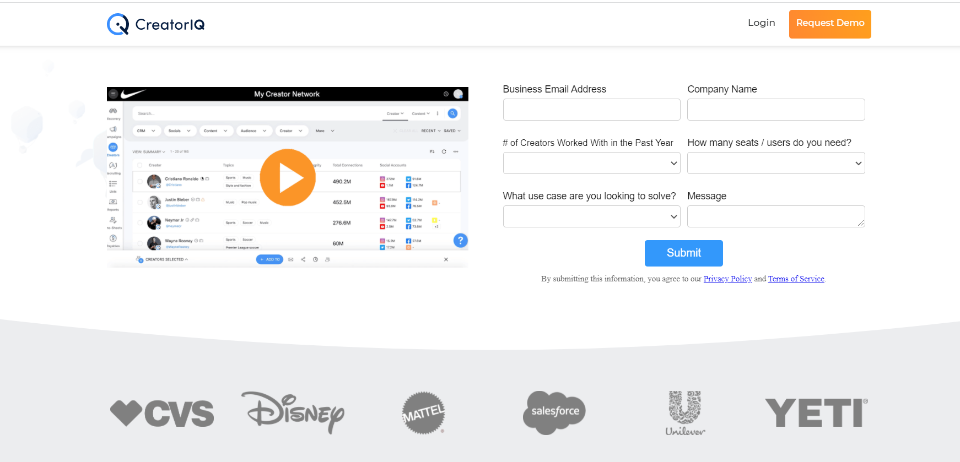Click the CVS logo
Image resolution: width=960 pixels, height=462 pixels.
click(162, 414)
